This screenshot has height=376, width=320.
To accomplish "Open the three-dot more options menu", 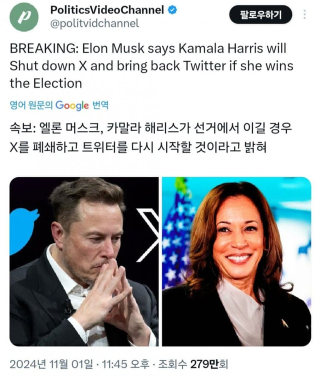I will [x=304, y=14].
